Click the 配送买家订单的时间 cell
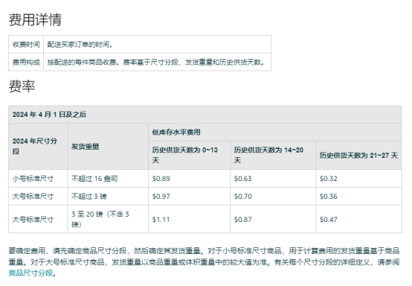The width and height of the screenshot is (412, 286). click(158, 44)
